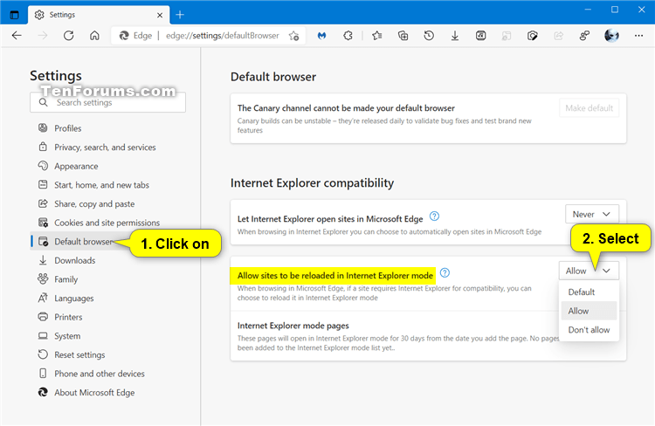Click the magnifier icon in Search settings
The height and width of the screenshot is (426, 655).
coord(43,102)
